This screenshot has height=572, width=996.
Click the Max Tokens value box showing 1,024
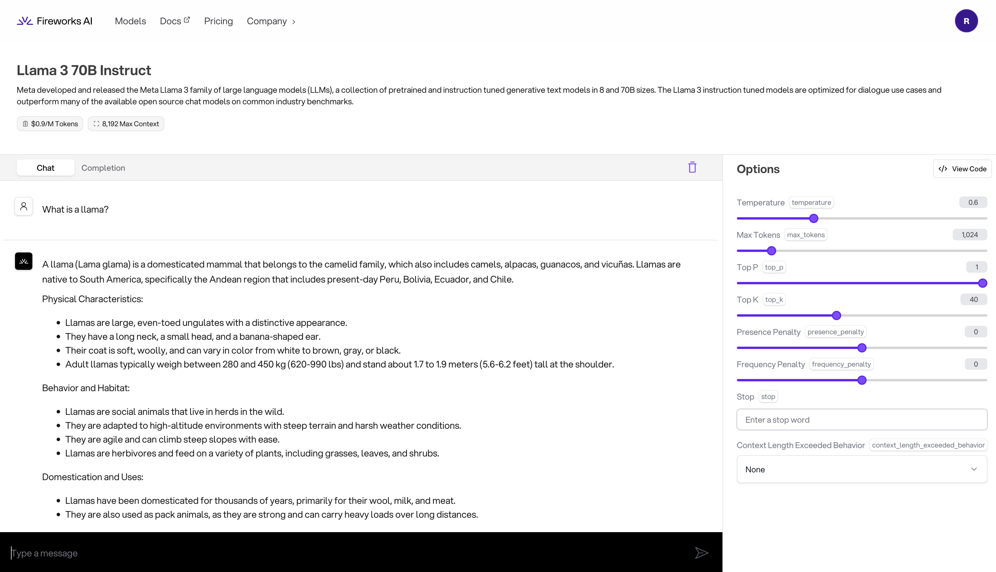[x=970, y=235]
